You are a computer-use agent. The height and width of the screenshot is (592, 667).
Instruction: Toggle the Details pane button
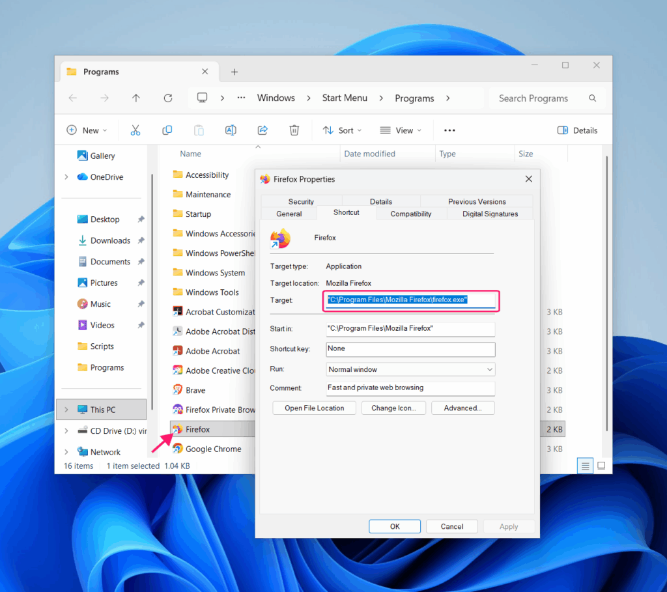point(577,130)
